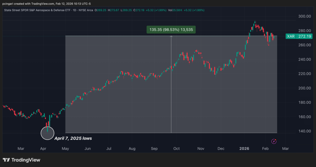This screenshot has height=167, width=316.
Task: Select the 135.35 (98.53%) measurement label
Action: pos(171,30)
